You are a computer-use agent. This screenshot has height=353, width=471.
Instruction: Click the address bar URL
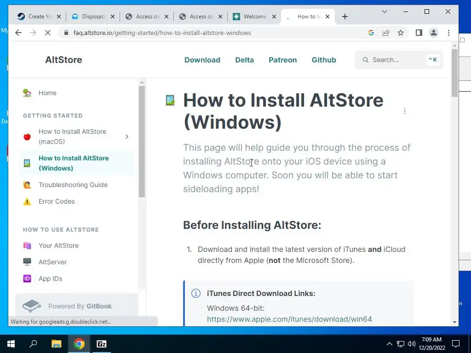162,33
